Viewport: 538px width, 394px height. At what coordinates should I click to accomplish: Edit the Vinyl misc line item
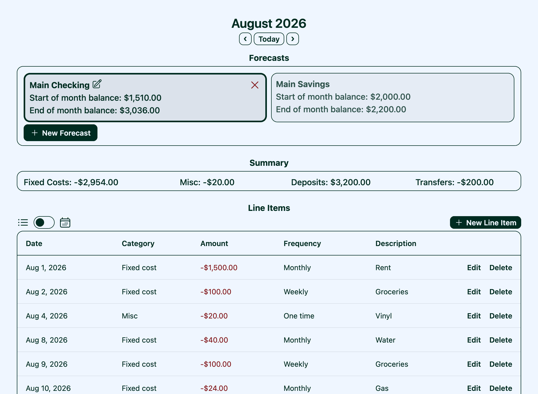(x=474, y=316)
